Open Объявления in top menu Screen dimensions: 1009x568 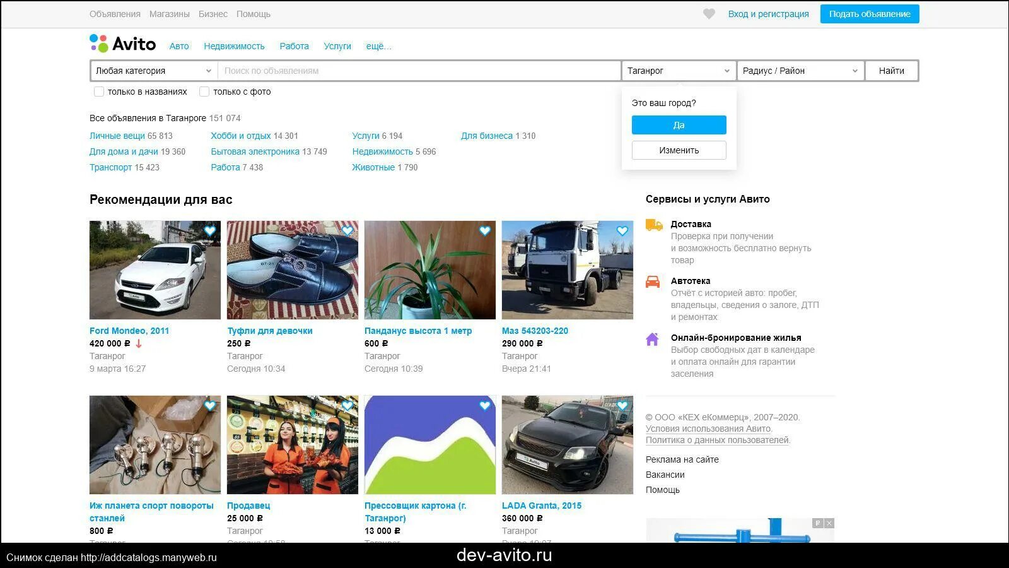115,14
